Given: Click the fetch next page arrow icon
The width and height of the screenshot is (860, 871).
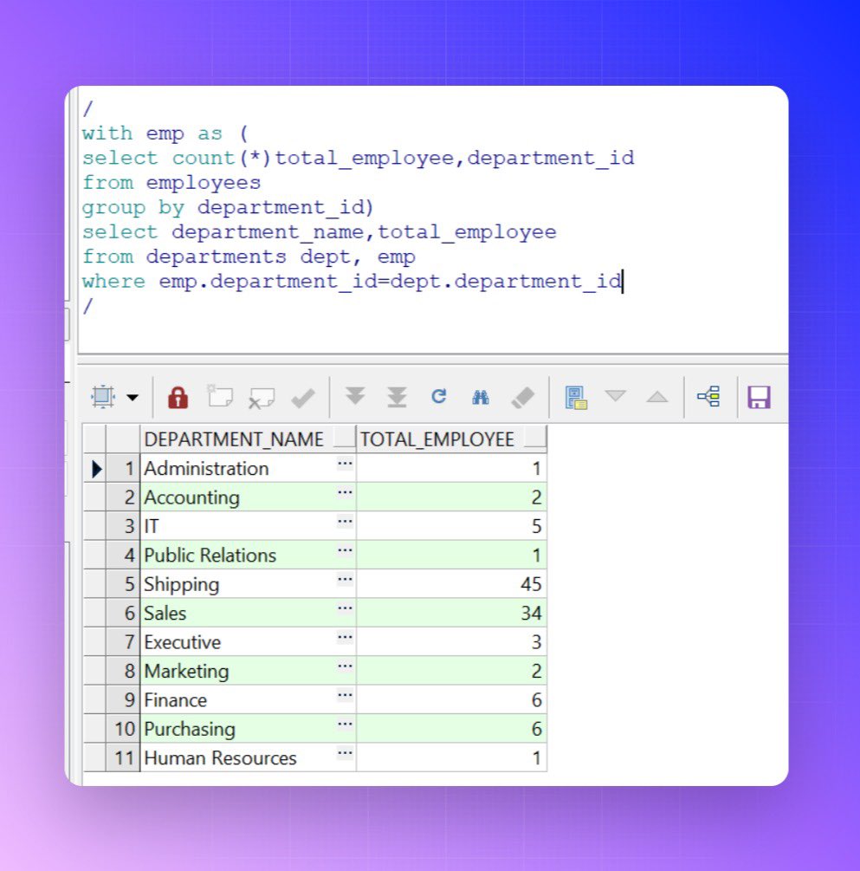Looking at the screenshot, I should (355, 396).
